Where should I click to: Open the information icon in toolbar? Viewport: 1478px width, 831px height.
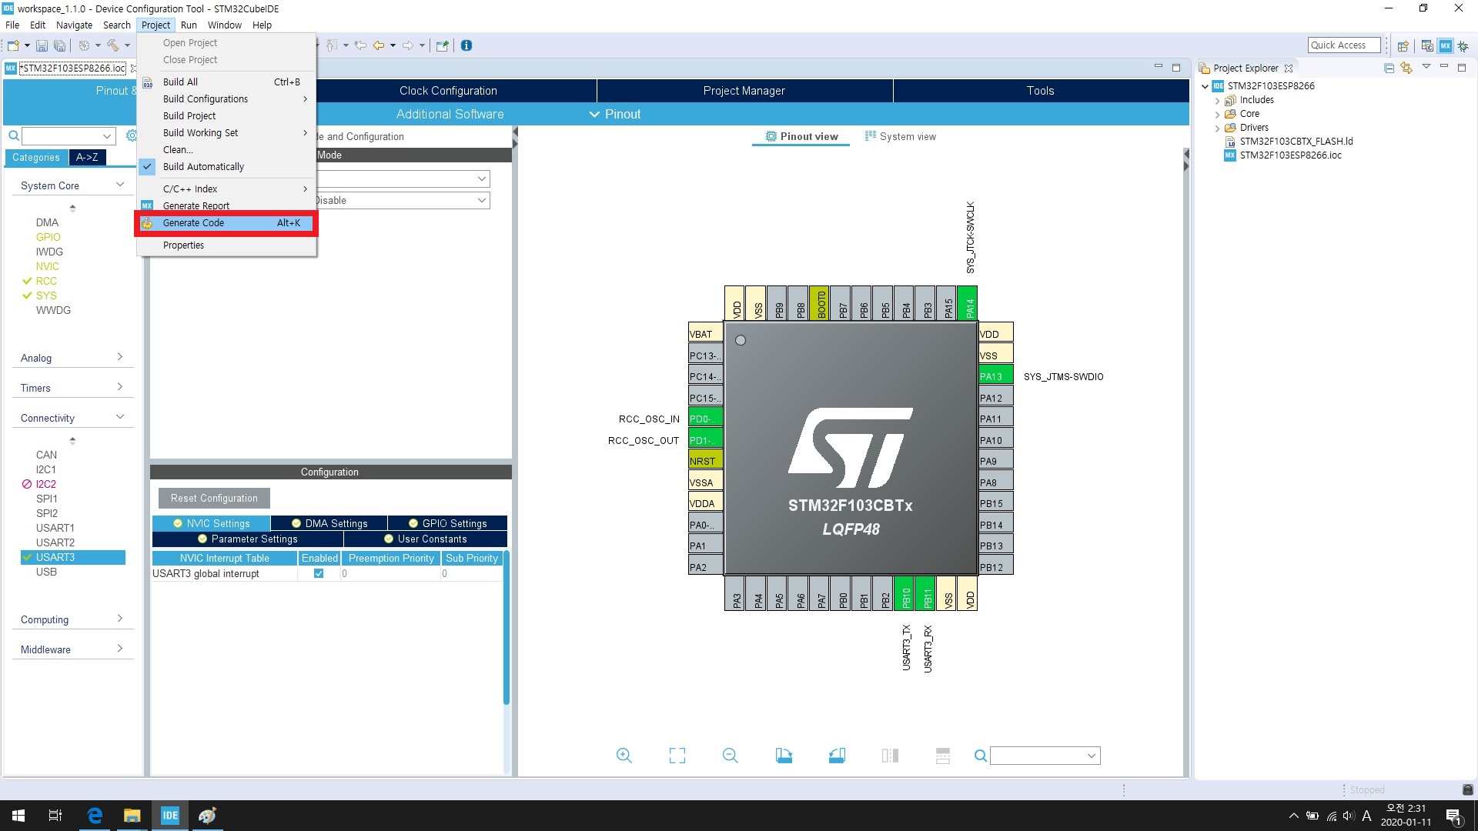click(466, 45)
